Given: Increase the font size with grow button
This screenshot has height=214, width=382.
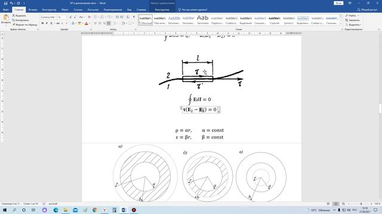Looking at the screenshot, I should pos(70,17).
